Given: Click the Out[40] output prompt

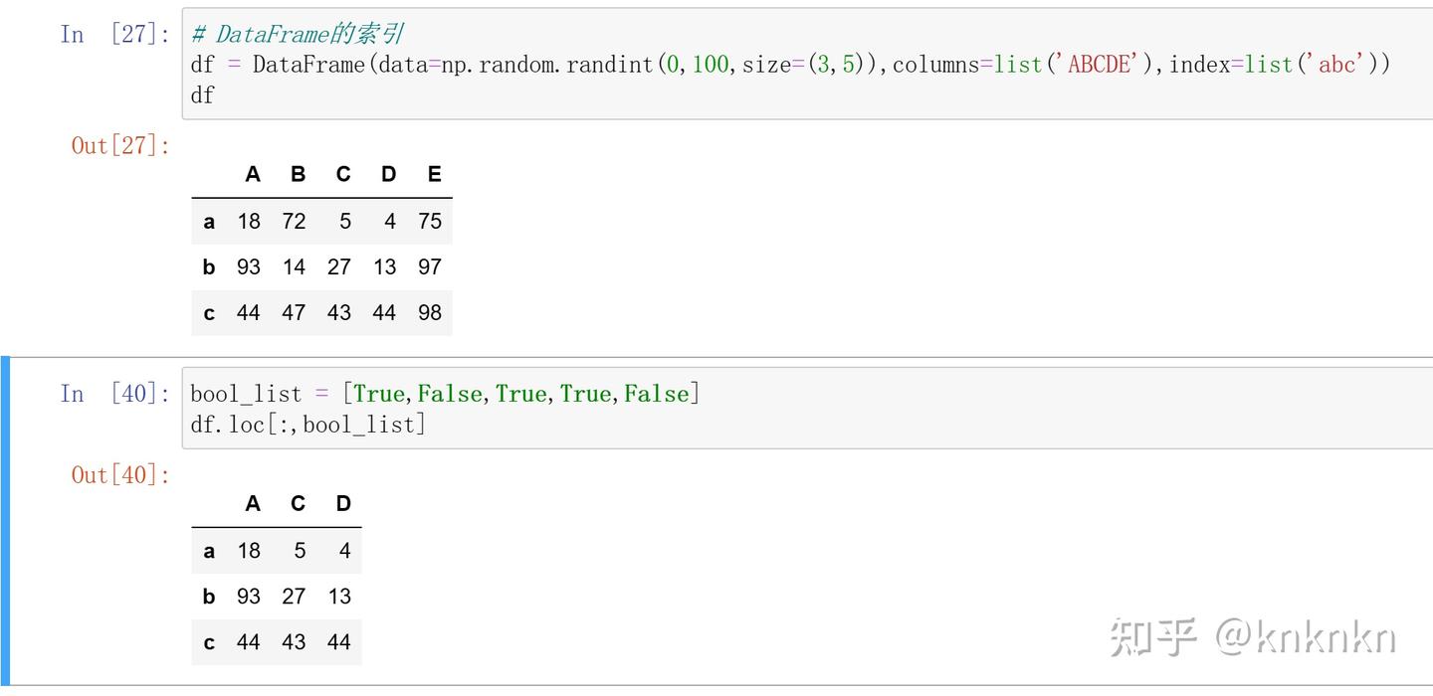Looking at the screenshot, I should (x=120, y=475).
